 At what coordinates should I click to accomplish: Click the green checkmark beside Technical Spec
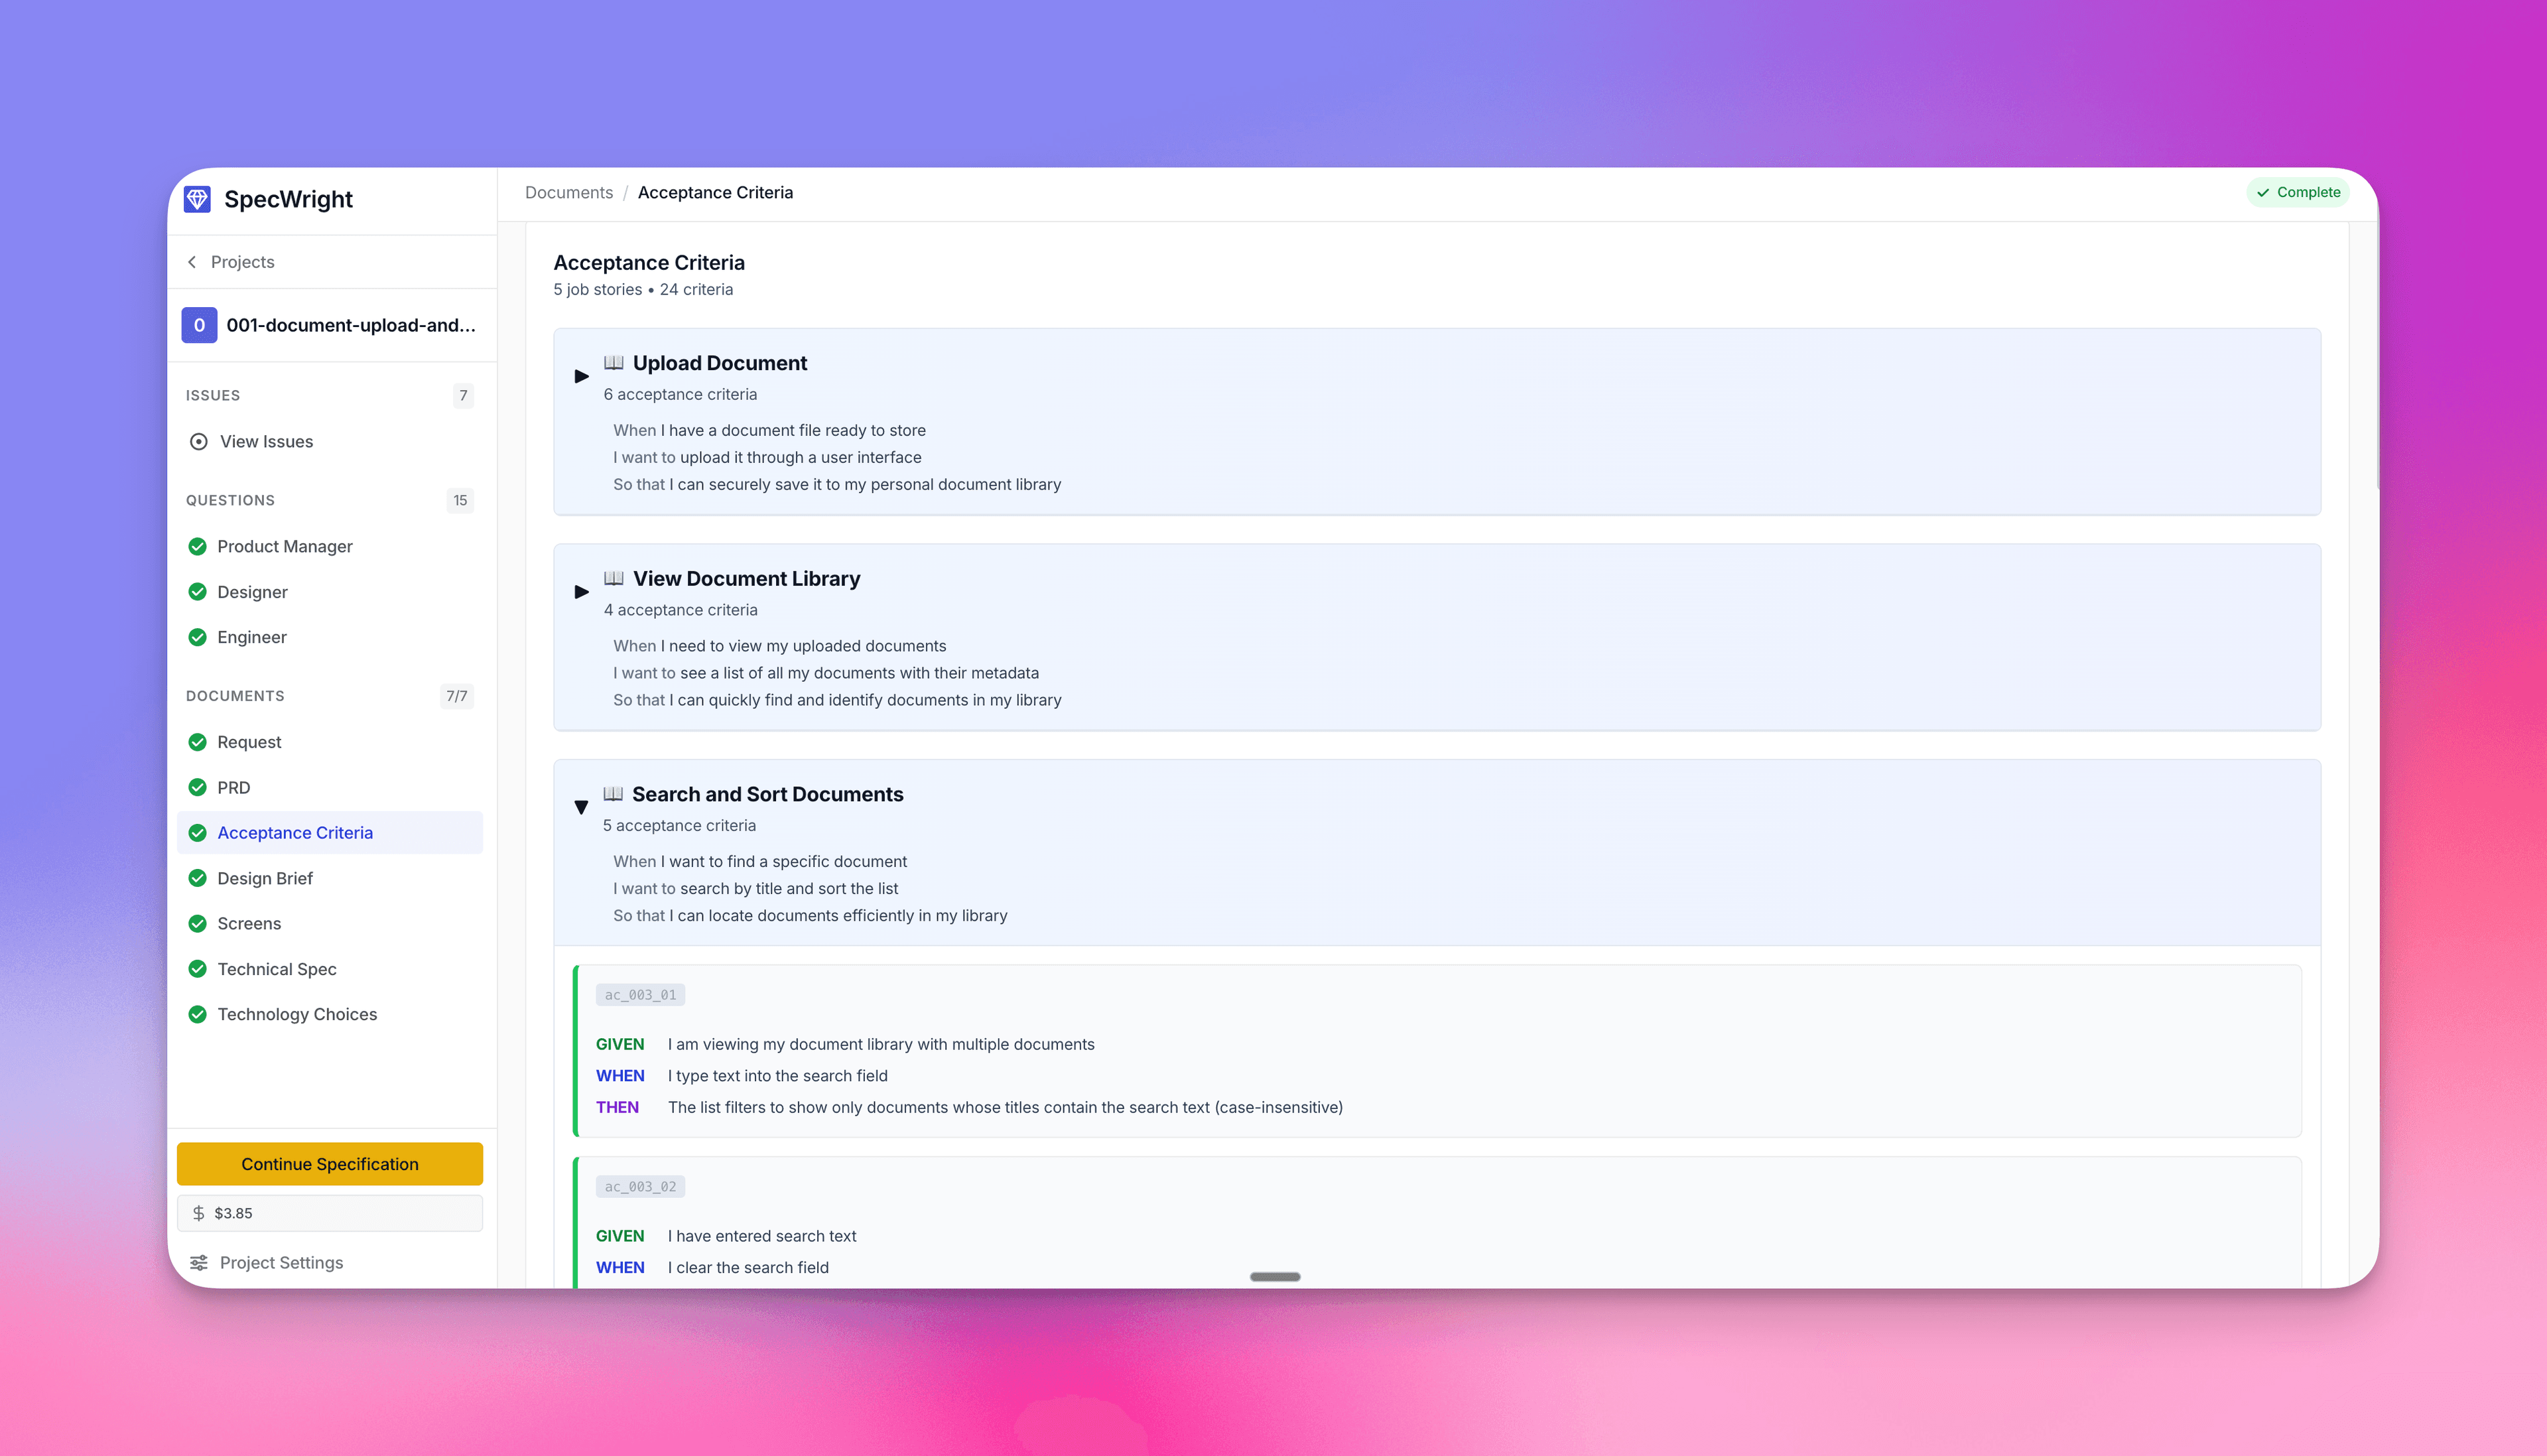(x=197, y=968)
